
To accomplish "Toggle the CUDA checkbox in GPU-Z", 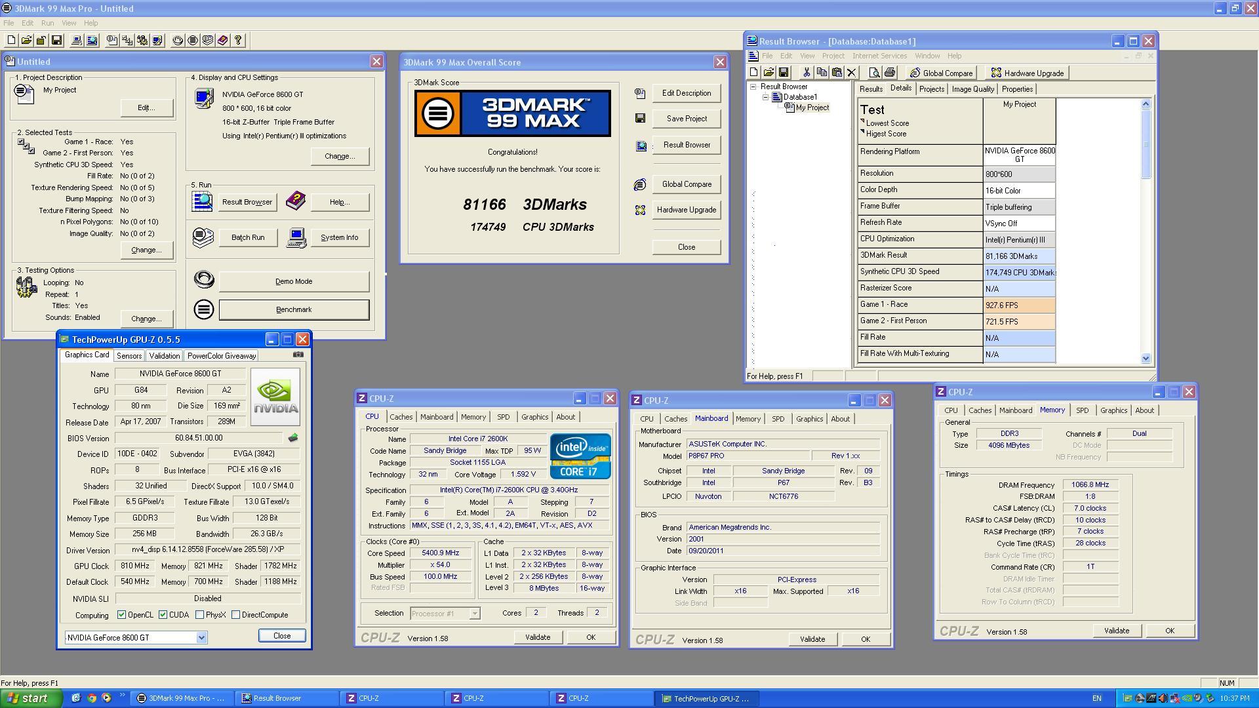I will (x=163, y=615).
